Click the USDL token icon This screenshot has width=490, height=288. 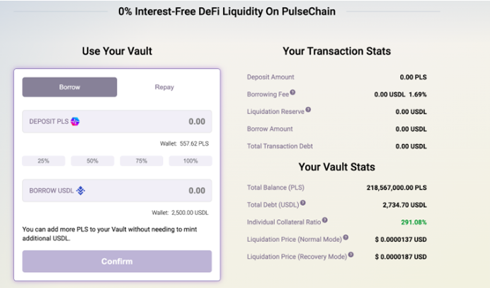[81, 190]
